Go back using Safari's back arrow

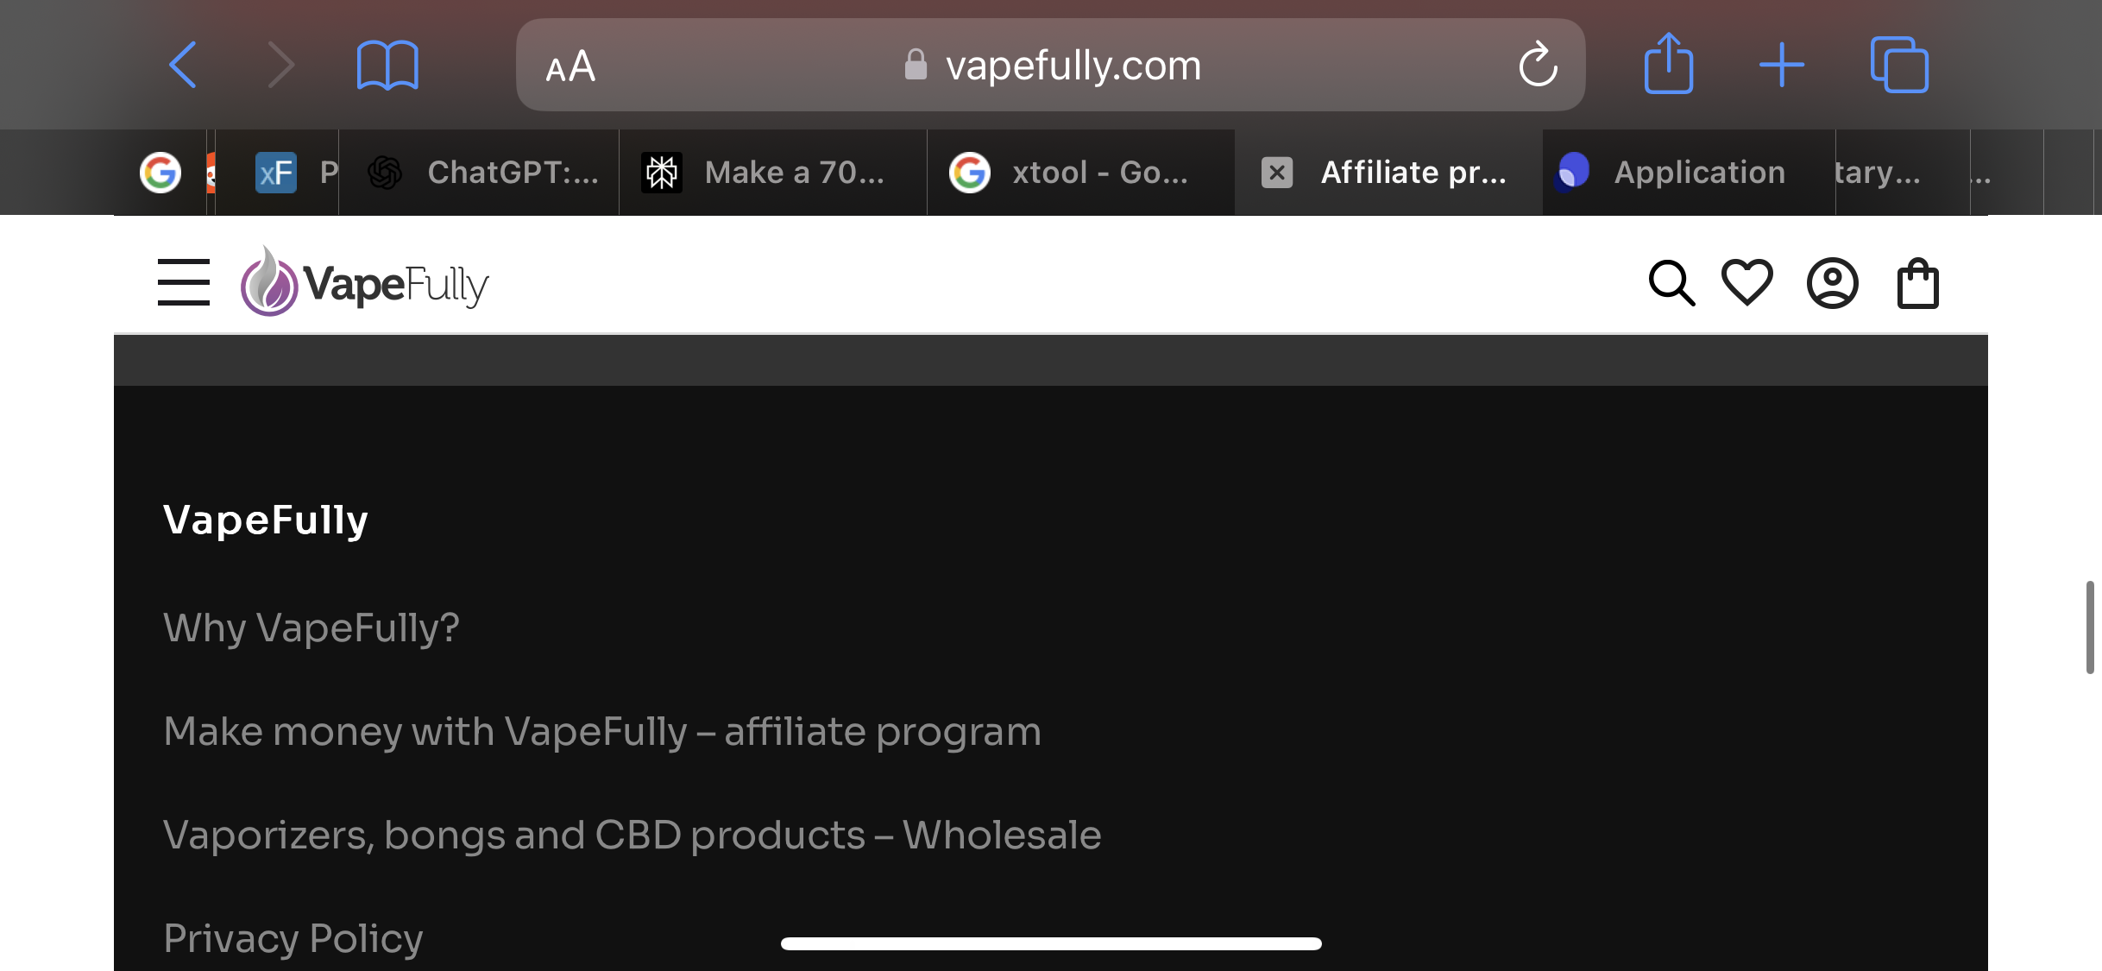[x=183, y=65]
